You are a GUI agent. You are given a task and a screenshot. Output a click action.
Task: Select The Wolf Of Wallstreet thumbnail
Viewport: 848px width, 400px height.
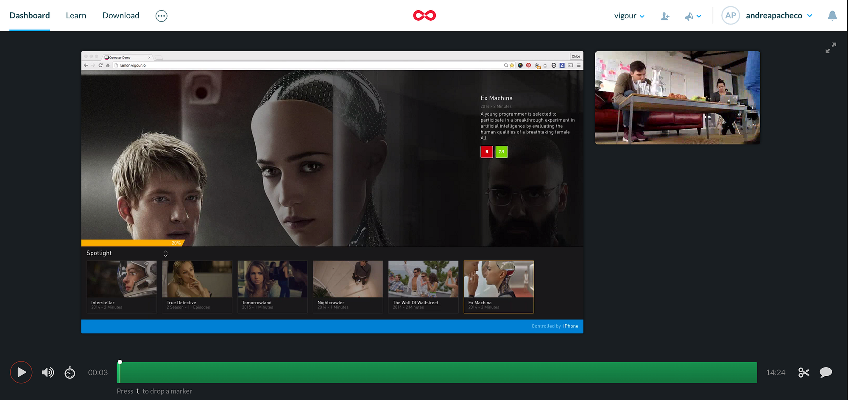click(424, 287)
